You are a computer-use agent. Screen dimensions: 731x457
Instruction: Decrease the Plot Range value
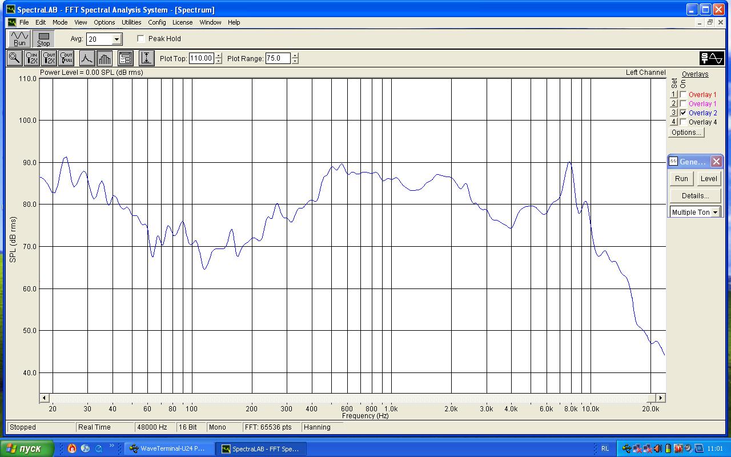(295, 61)
